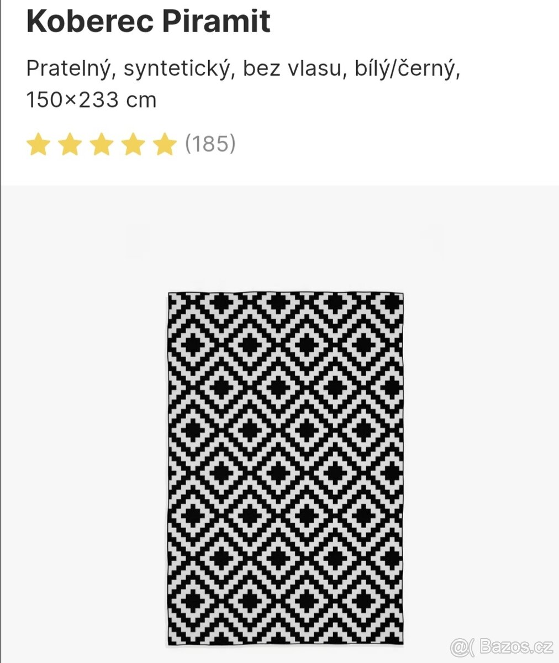Viewport: 559px width, 663px height.
Task: Click the Koberec Piramit product title
Action: pyautogui.click(x=148, y=22)
